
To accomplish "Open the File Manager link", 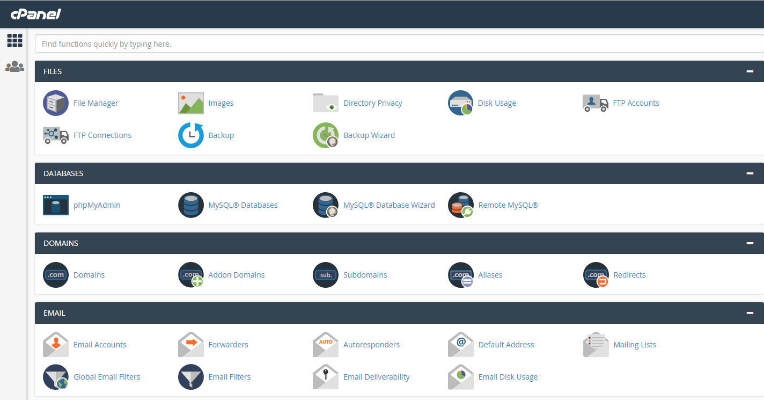I will point(96,103).
